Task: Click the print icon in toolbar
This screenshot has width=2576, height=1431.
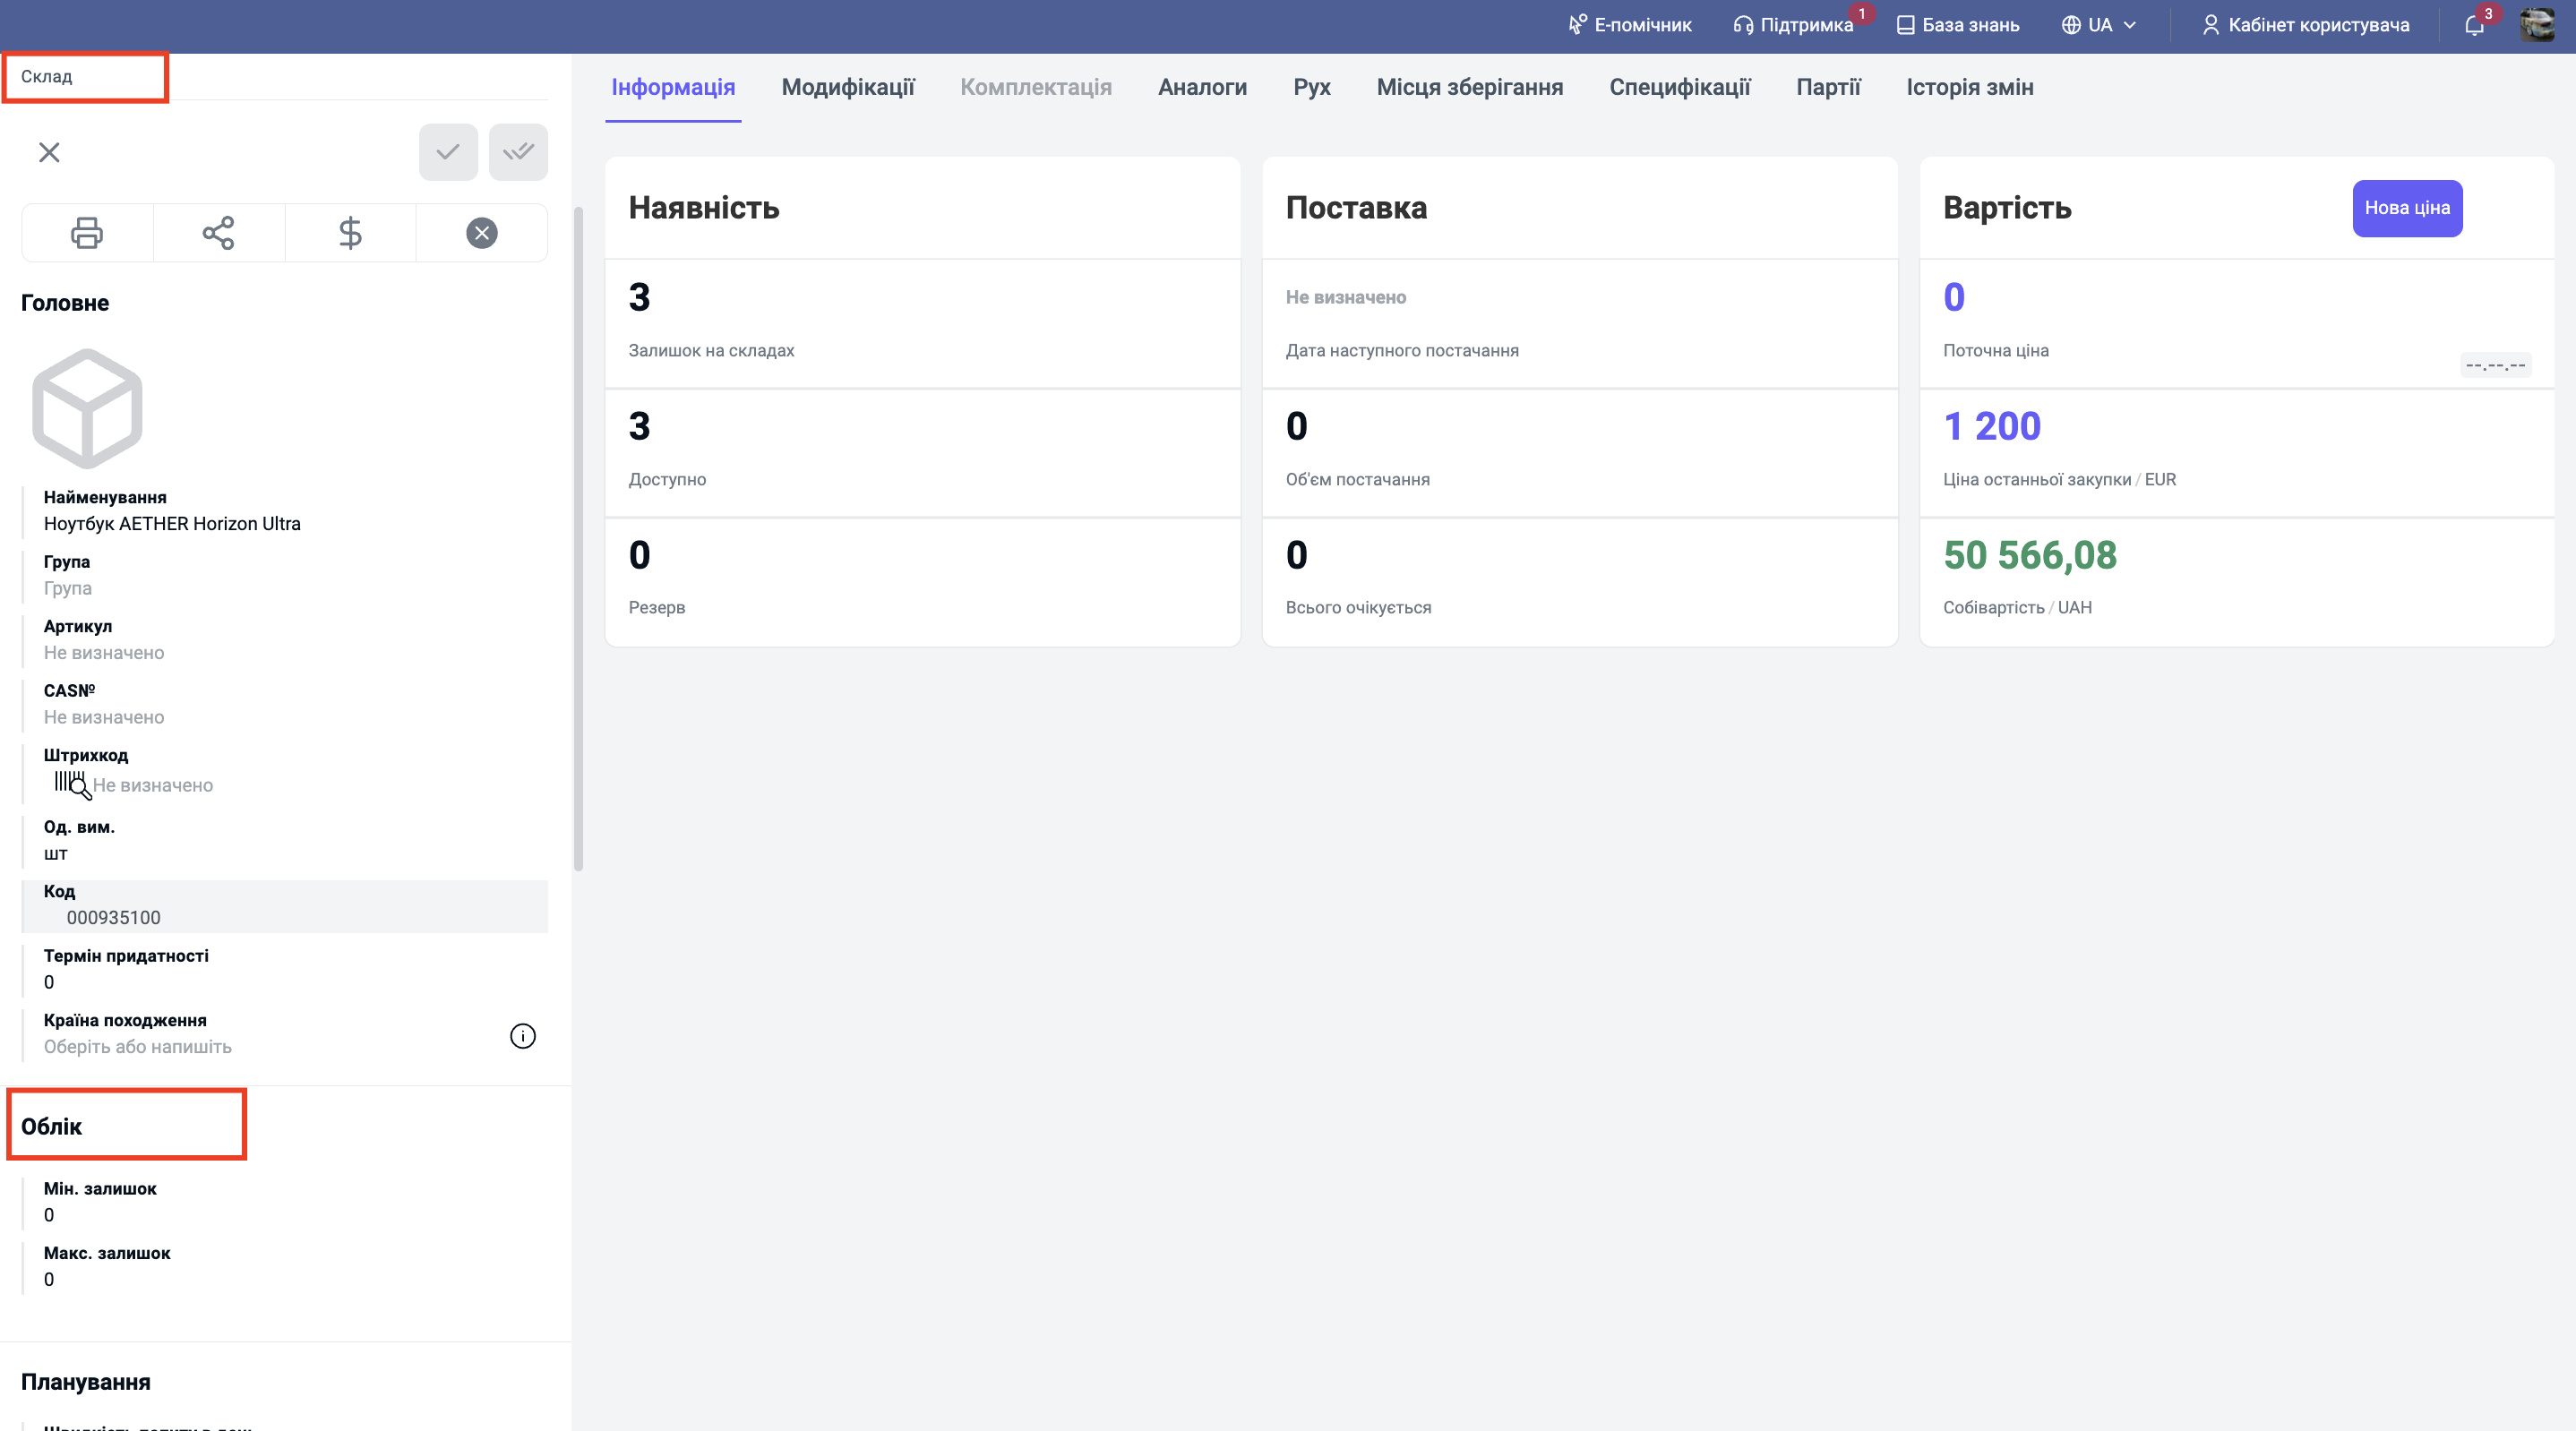Action: click(87, 233)
